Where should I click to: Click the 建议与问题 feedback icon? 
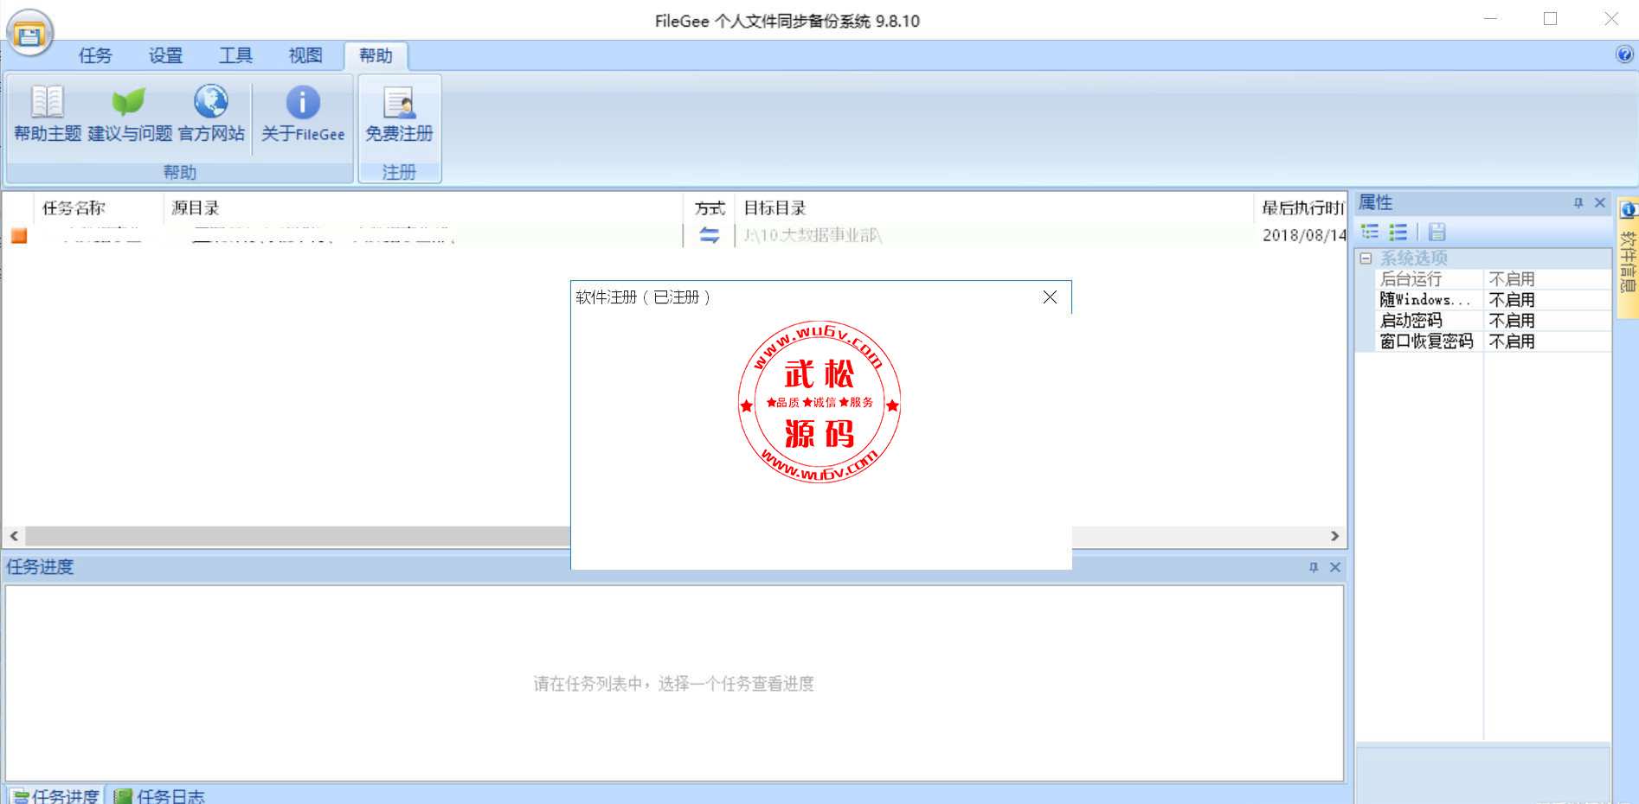pyautogui.click(x=130, y=114)
